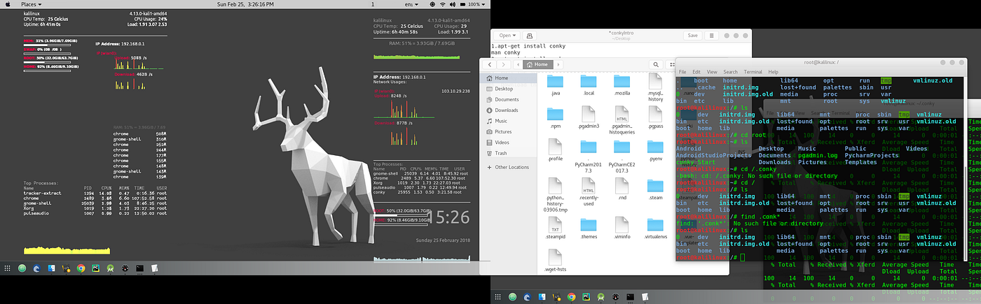Select Documents in the Files sidebar

point(507,99)
